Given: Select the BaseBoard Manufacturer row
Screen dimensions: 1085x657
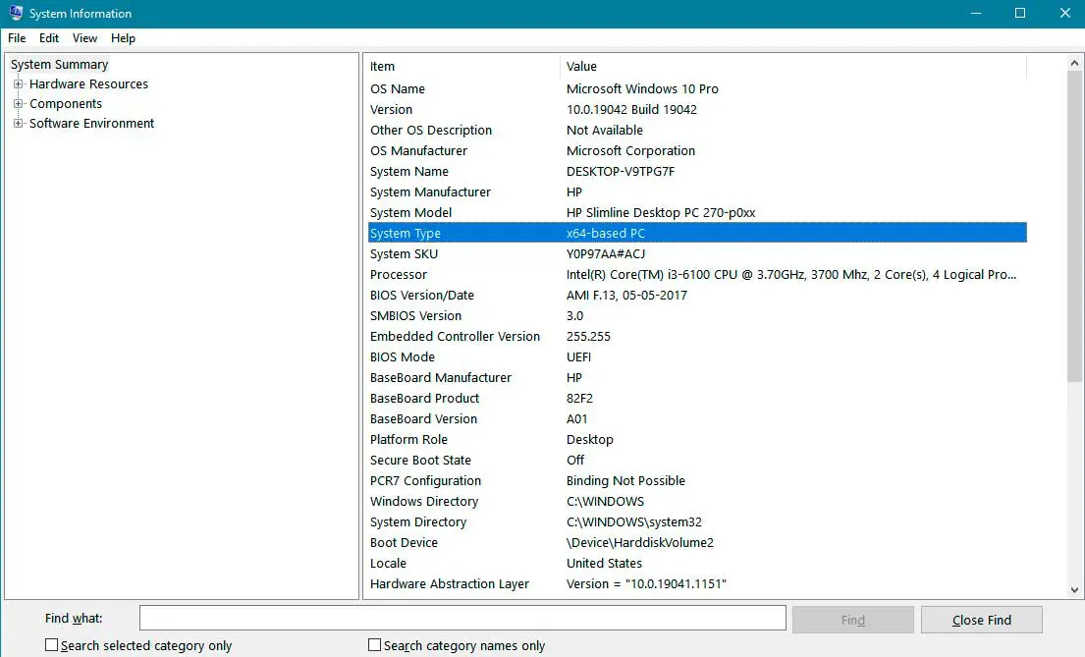Looking at the screenshot, I should click(x=697, y=377).
